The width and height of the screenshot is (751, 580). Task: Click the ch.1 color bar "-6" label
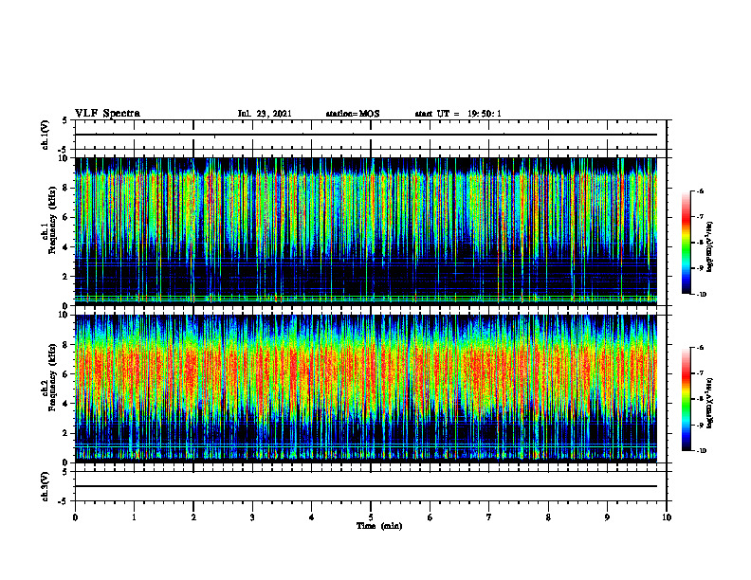tap(701, 191)
